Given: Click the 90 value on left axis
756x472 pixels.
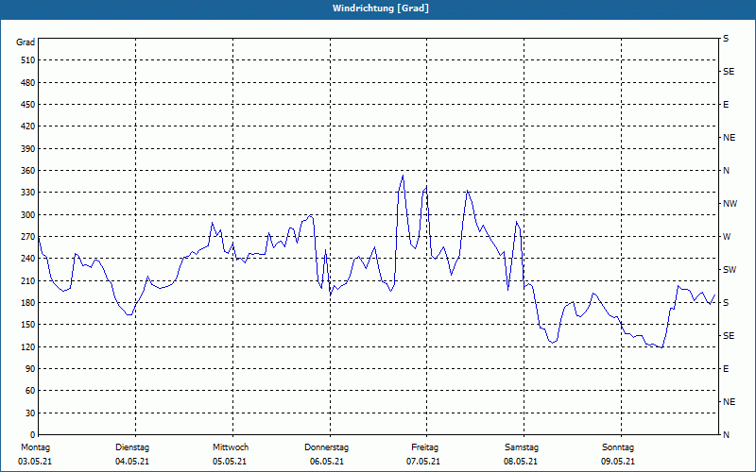Looking at the screenshot, I should tap(30, 369).
